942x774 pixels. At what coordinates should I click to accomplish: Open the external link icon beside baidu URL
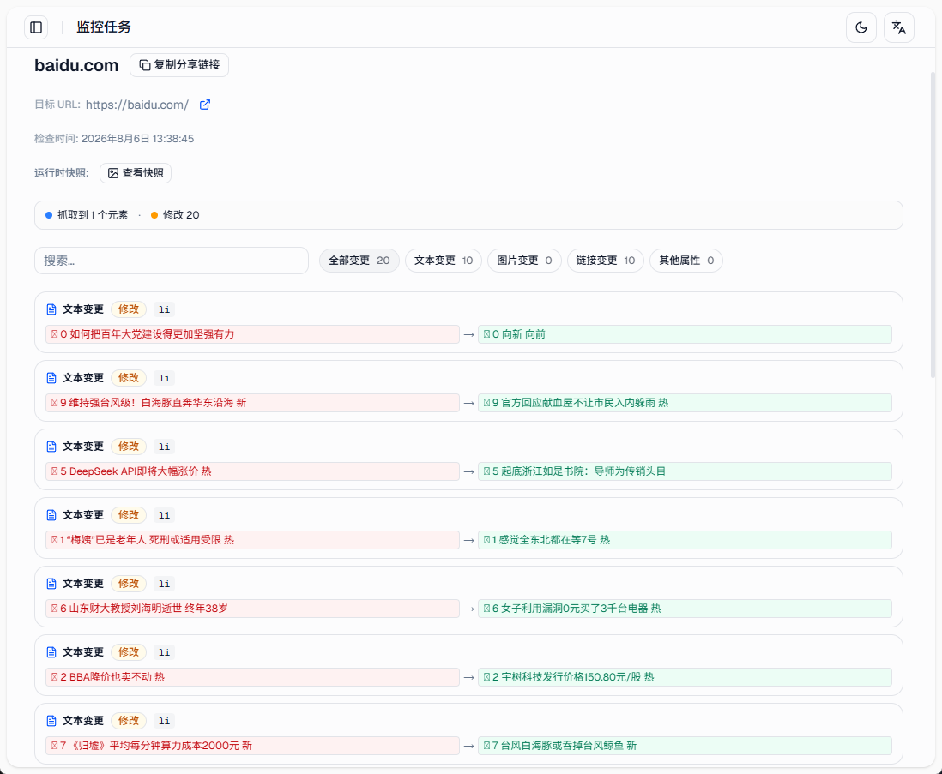pyautogui.click(x=205, y=105)
